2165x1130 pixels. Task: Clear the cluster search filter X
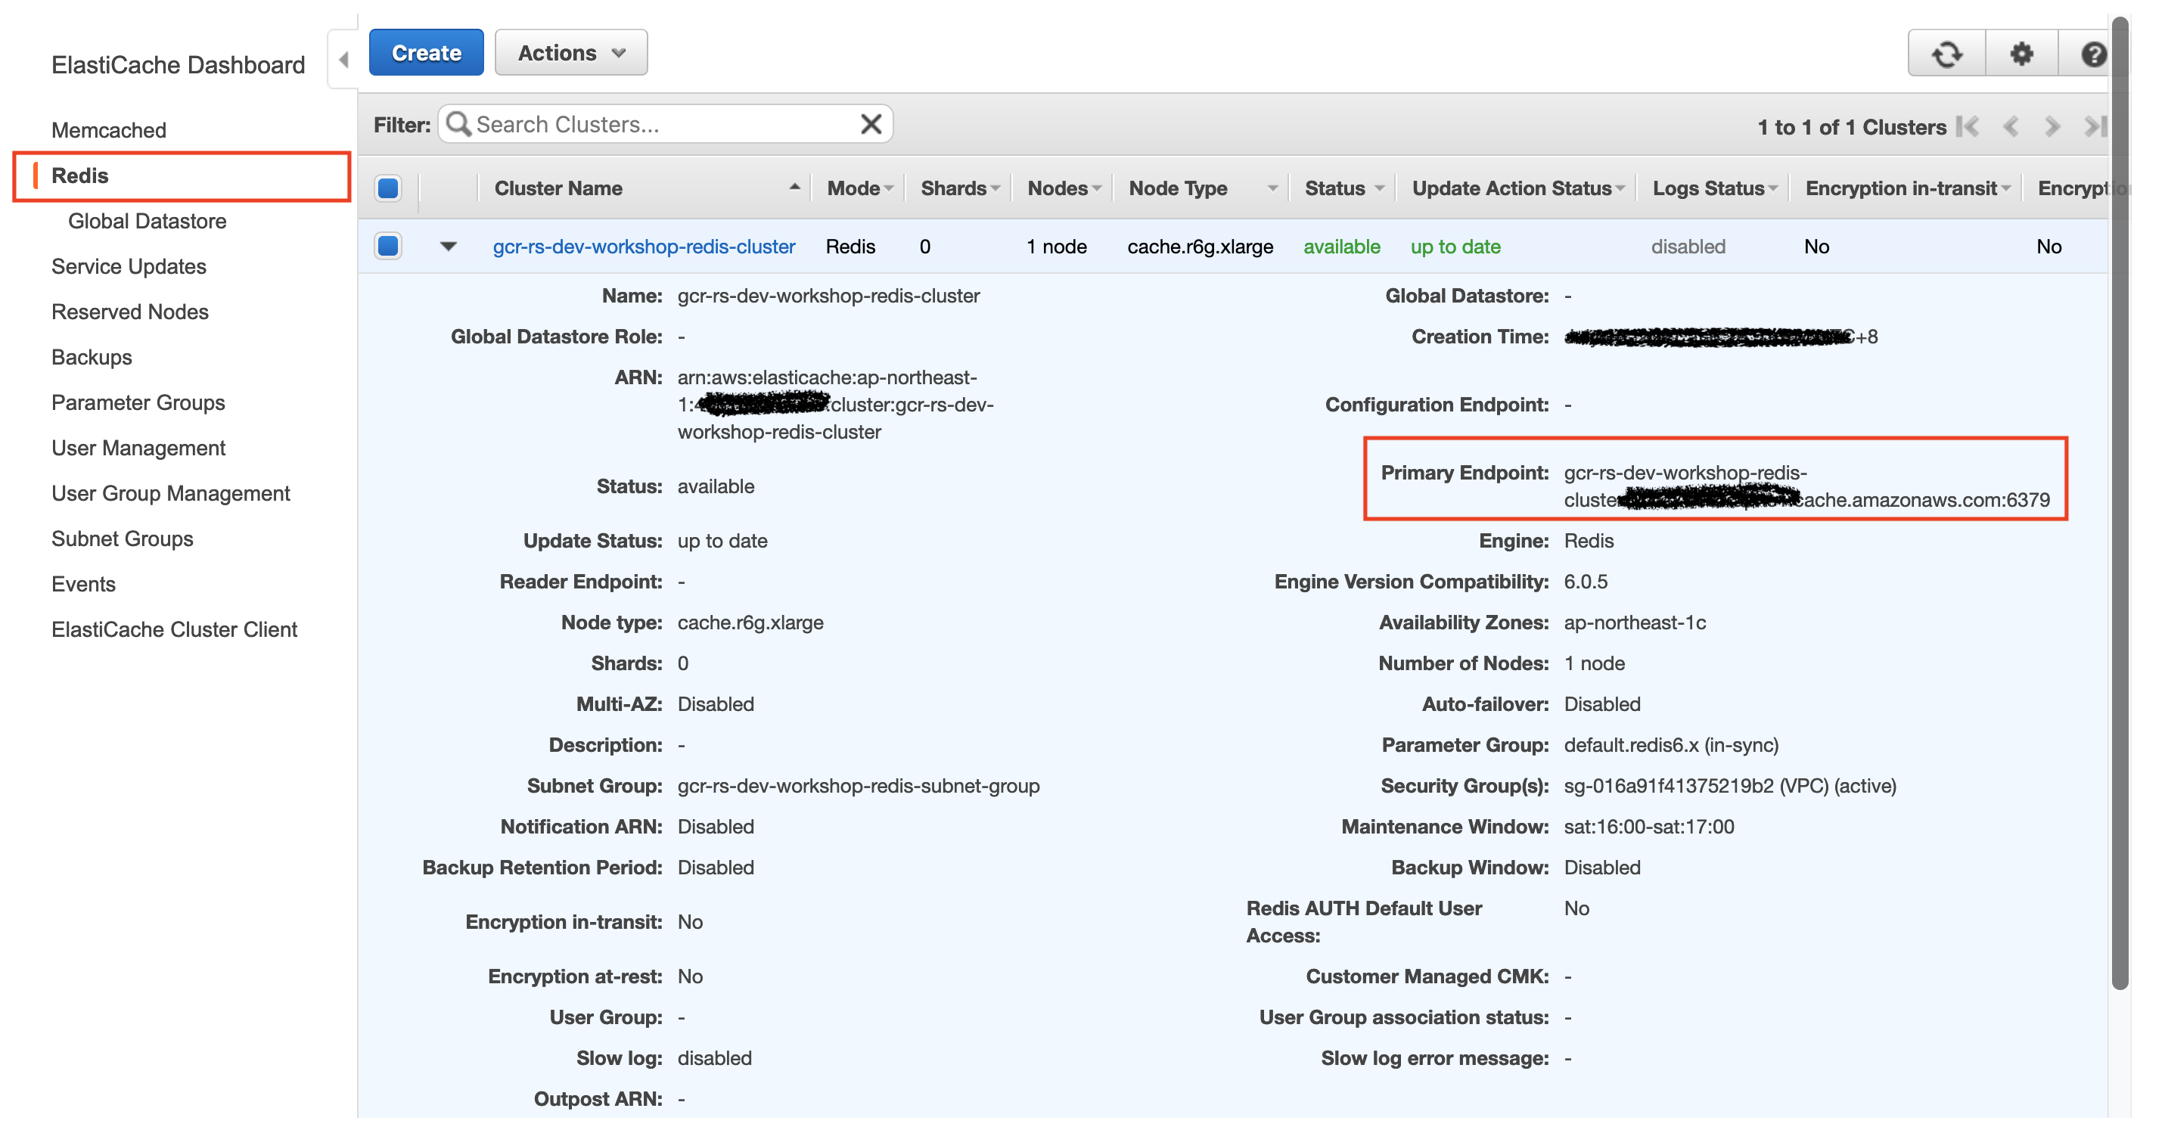tap(871, 124)
